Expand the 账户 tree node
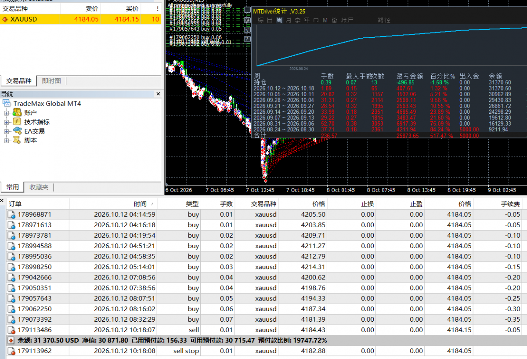The image size is (527, 359). (x=7, y=113)
